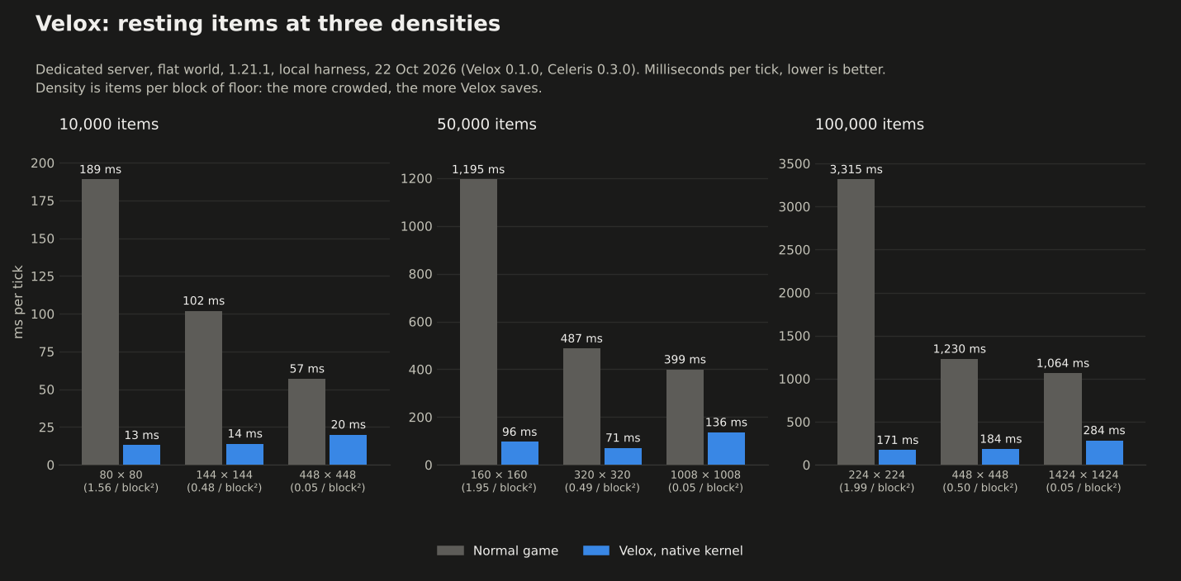Click the gray Normal game legend swatch
Viewport: 1181px width, 581px height.
coord(450,550)
